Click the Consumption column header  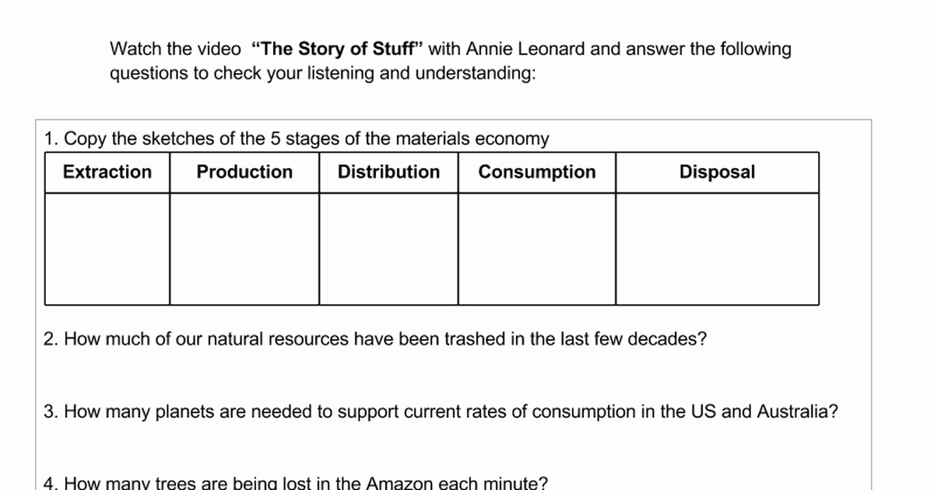[x=537, y=172]
